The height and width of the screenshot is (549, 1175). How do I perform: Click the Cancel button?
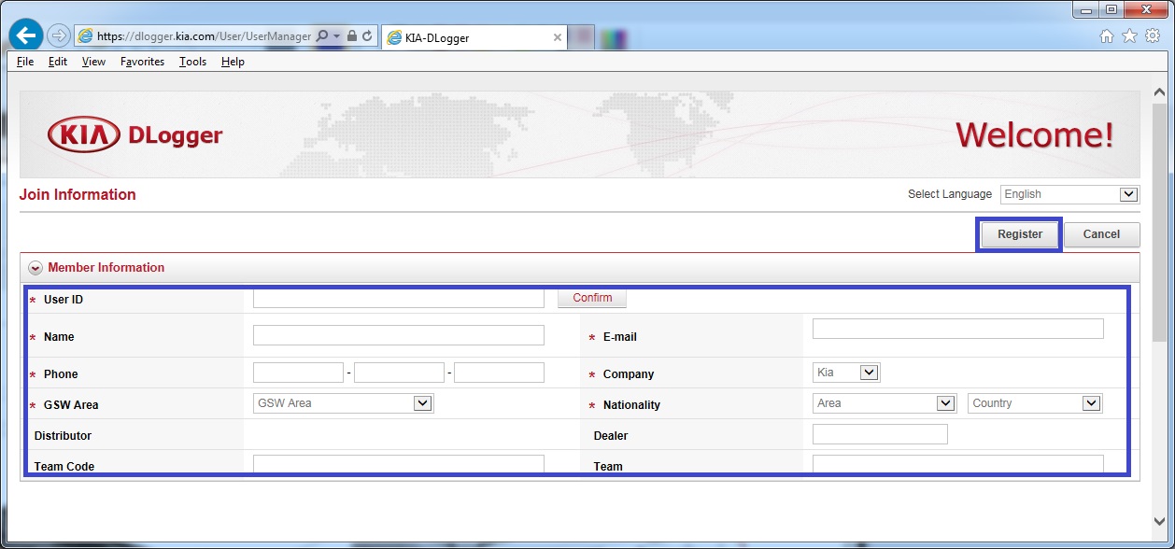(1101, 234)
